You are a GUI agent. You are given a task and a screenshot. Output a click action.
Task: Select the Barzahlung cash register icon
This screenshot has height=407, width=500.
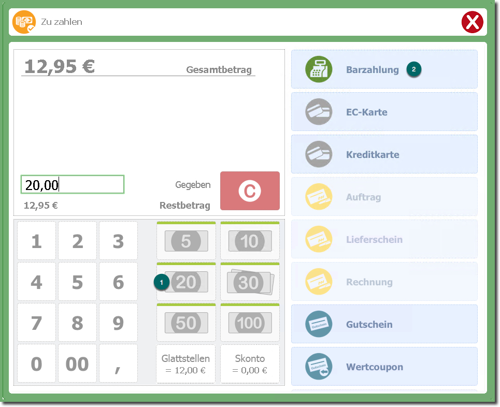(x=318, y=69)
